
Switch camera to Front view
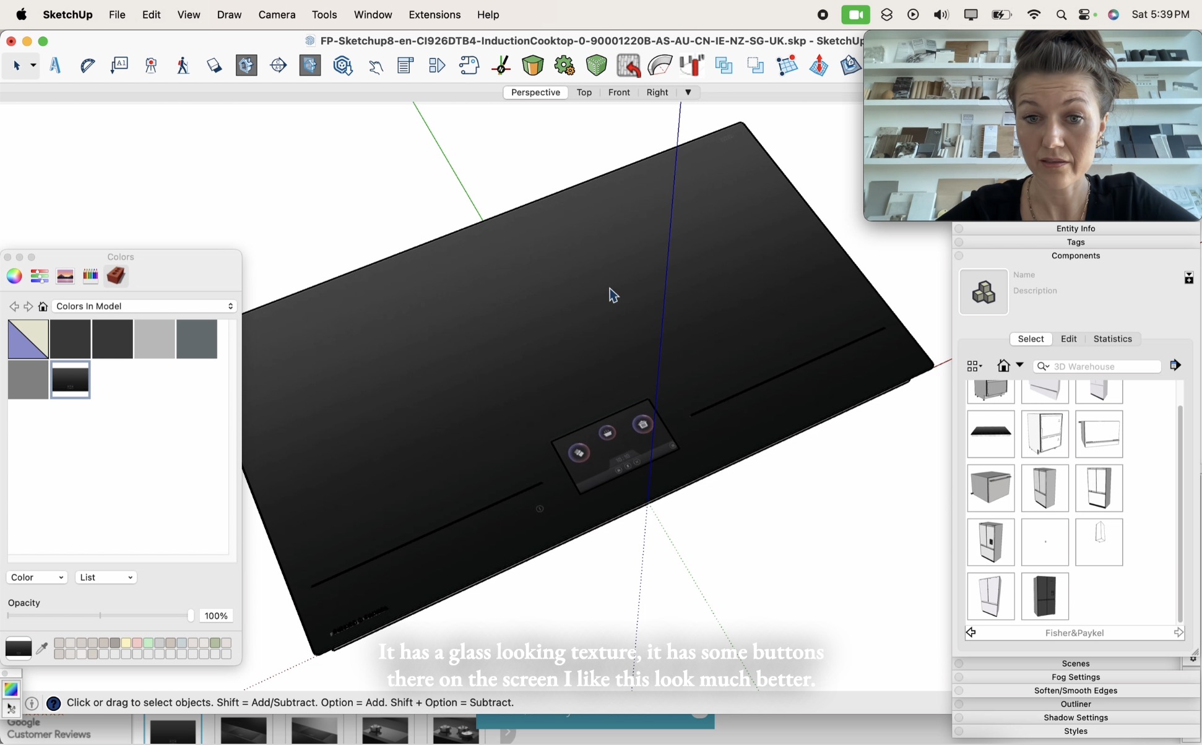619,92
